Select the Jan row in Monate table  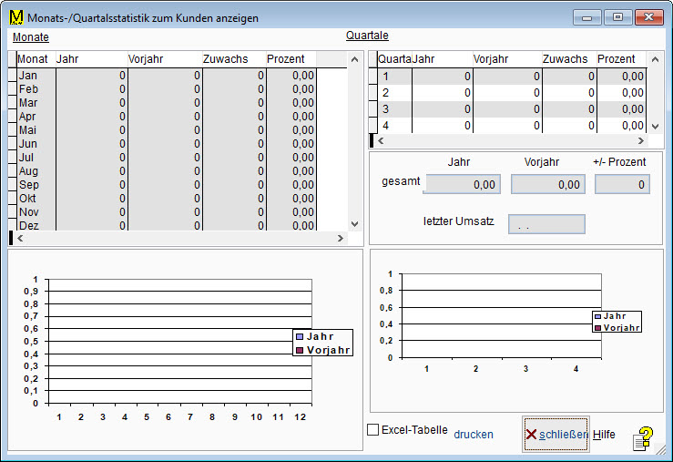[x=28, y=76]
